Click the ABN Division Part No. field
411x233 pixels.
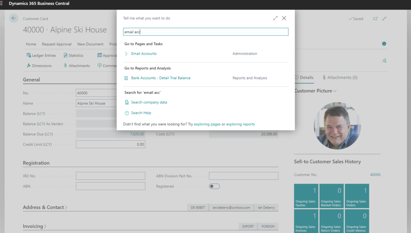(x=244, y=176)
